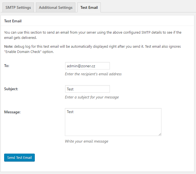The width and height of the screenshot is (196, 174).
Task: Focus the To email address field
Action: 87,66
